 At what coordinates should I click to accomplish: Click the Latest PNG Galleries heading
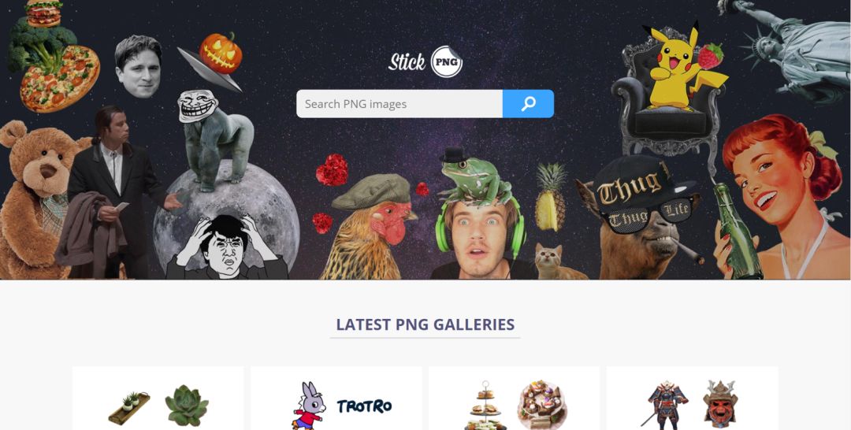coord(425,324)
